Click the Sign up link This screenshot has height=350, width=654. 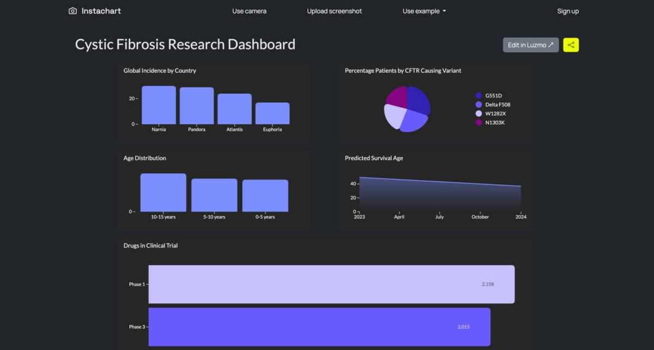click(x=568, y=11)
